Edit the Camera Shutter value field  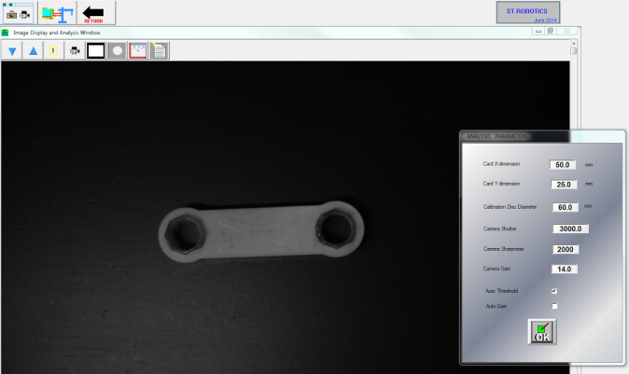570,229
